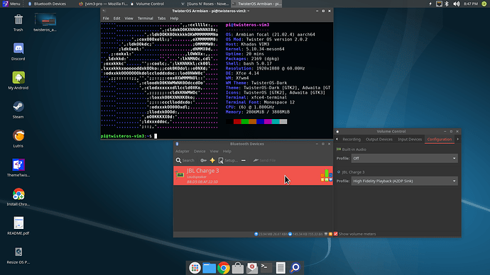490x275 pixels.
Task: Launch Chrome from the dock
Action: pos(224,268)
